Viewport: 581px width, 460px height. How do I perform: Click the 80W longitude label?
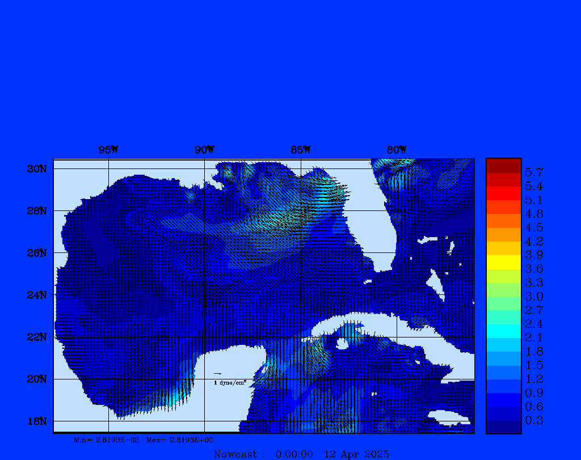point(397,150)
